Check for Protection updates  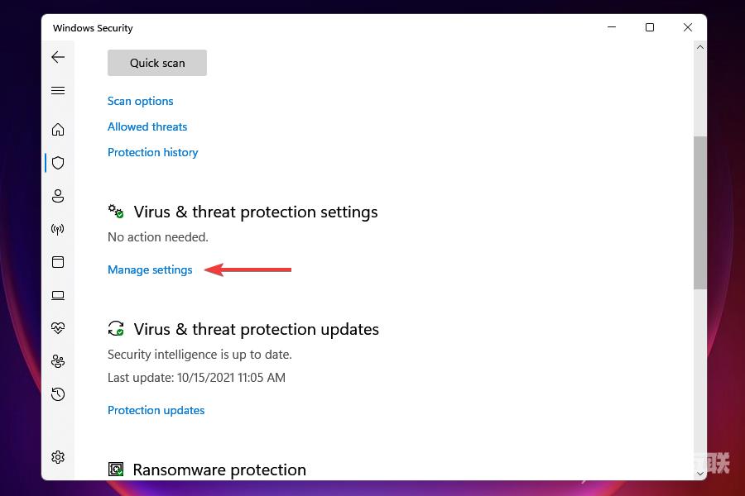156,410
